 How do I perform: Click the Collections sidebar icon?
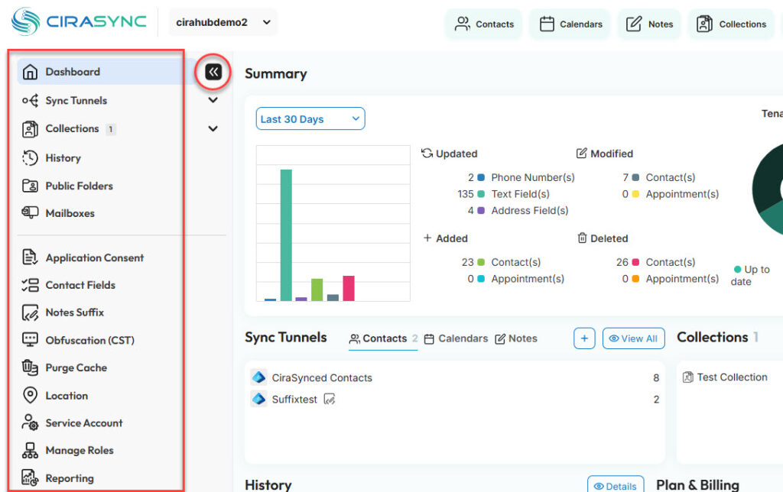pyautogui.click(x=30, y=129)
